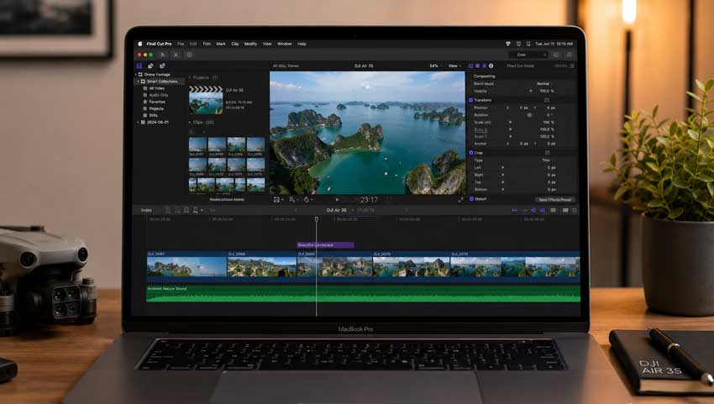Open the File menu

click(181, 44)
